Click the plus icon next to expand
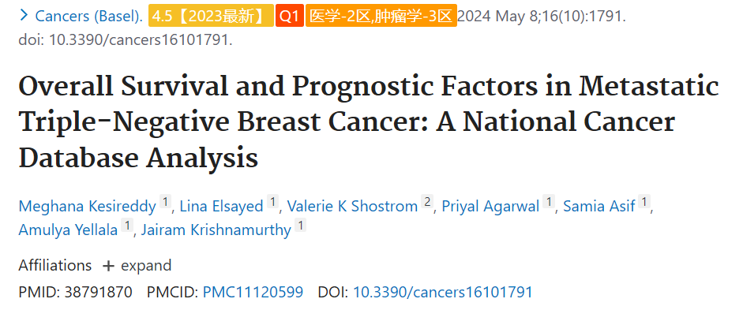This screenshot has width=743, height=325. [x=108, y=267]
